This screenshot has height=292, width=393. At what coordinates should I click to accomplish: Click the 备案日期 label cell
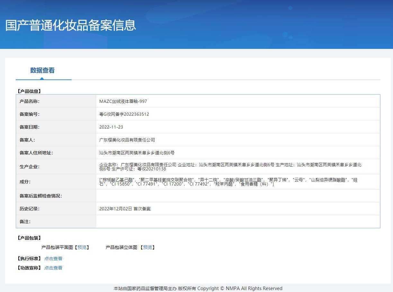[x=56, y=127]
